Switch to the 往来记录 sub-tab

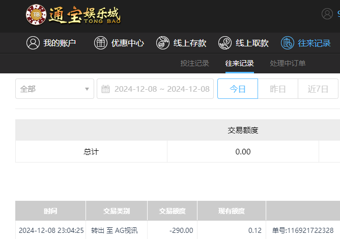tap(240, 63)
